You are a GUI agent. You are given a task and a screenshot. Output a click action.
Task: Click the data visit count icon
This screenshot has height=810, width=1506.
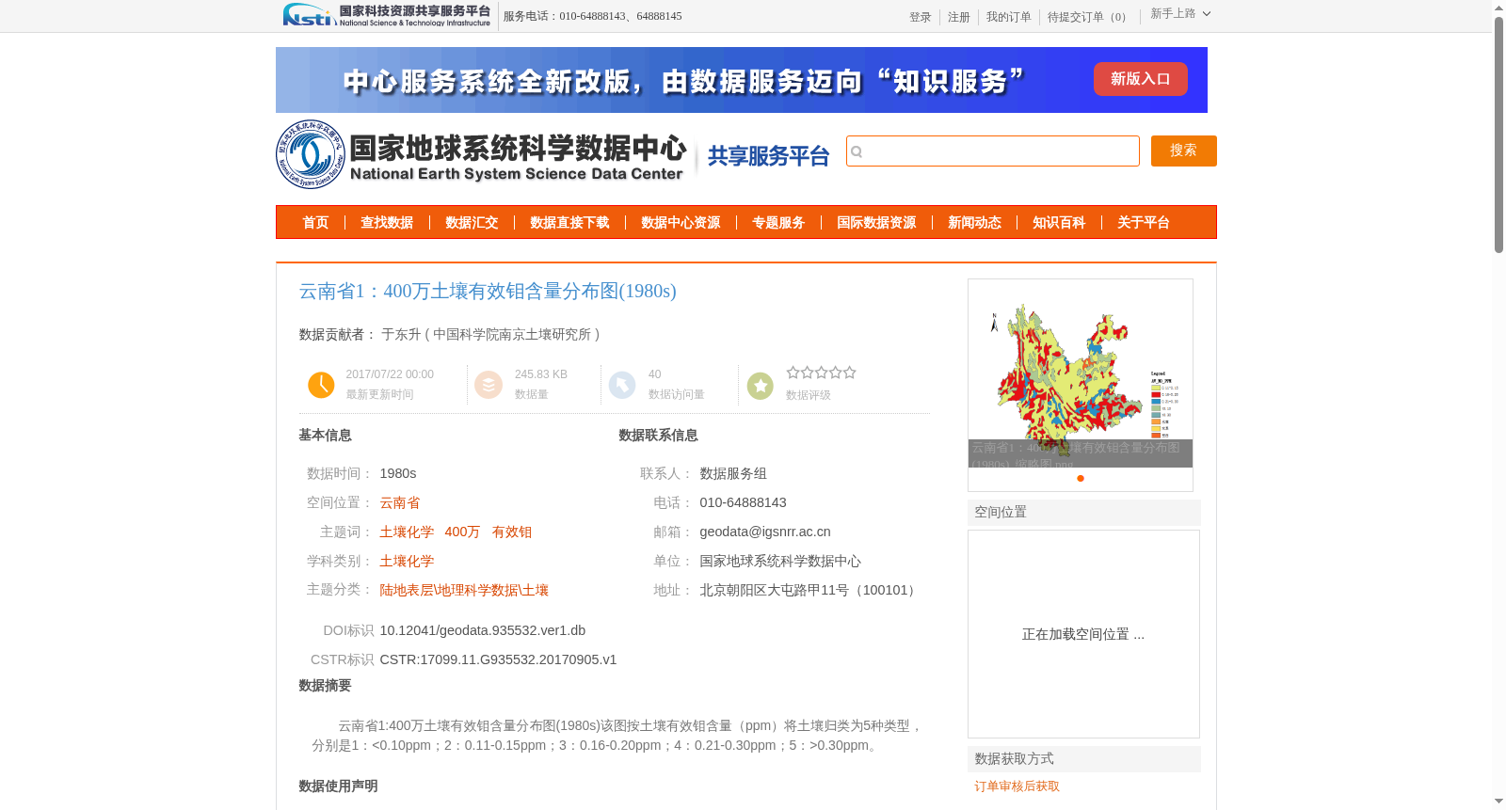622,385
